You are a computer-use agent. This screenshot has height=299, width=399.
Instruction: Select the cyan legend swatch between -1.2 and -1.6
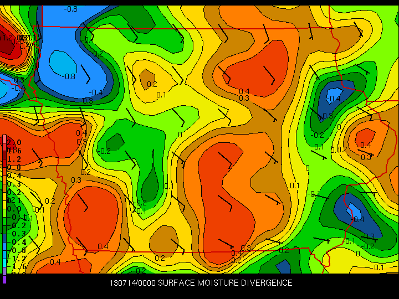click(x=4, y=263)
